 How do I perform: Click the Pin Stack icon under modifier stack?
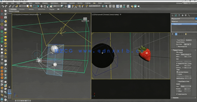tap(173, 34)
